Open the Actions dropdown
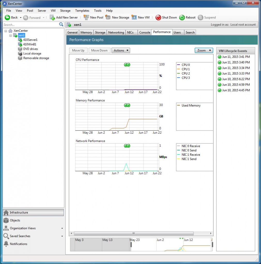261x264 pixels. click(x=121, y=50)
